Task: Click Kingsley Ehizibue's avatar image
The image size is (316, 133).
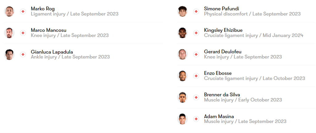Action: tap(182, 33)
